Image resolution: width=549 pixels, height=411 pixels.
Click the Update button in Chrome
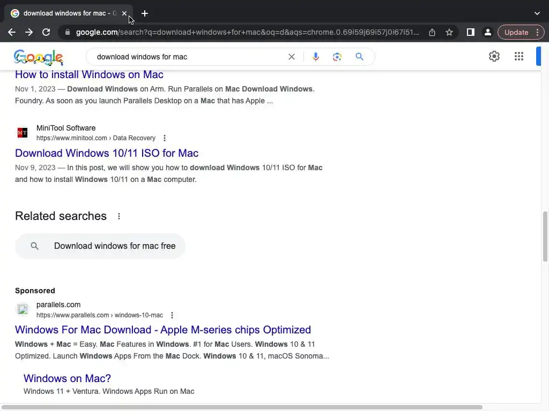[516, 32]
